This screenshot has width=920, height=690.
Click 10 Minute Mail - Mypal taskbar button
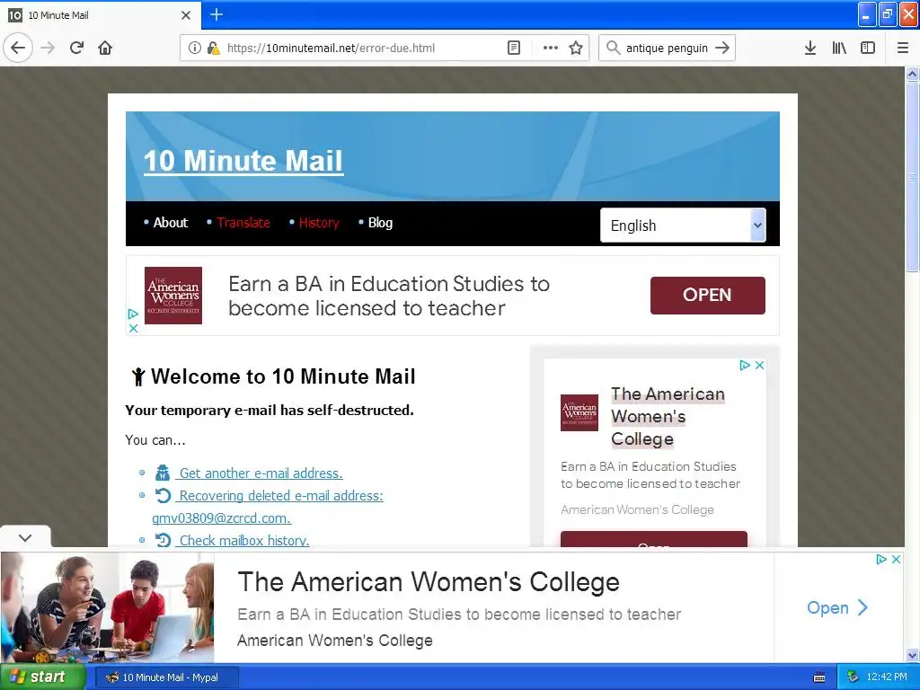tap(166, 677)
